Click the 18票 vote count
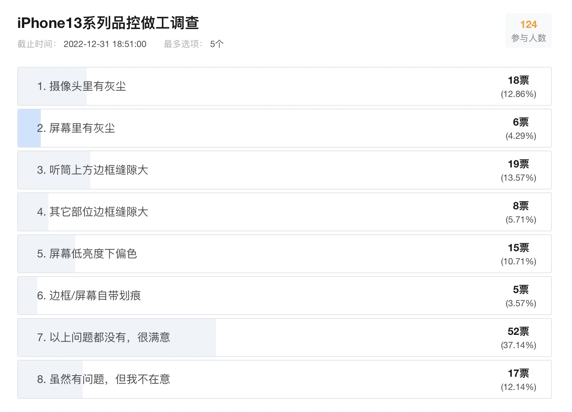 click(x=519, y=80)
